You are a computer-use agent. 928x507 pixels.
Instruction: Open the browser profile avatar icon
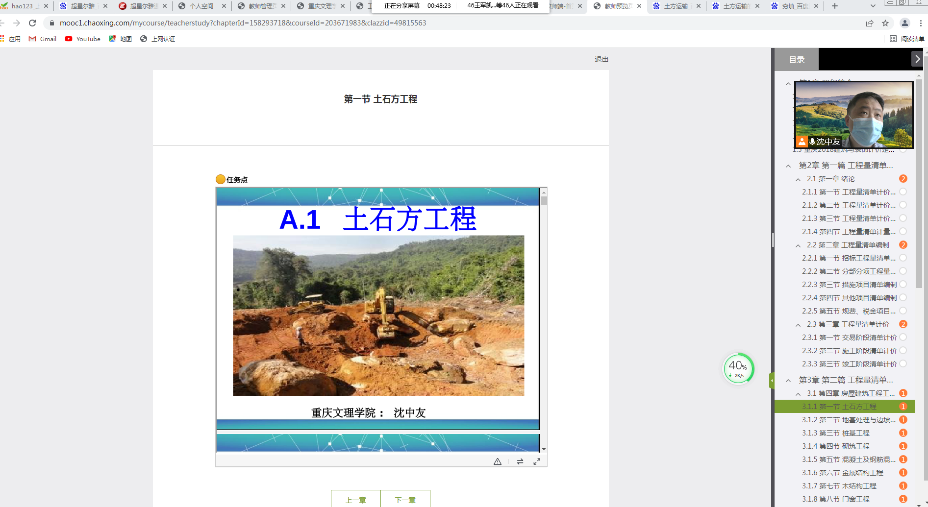[904, 23]
